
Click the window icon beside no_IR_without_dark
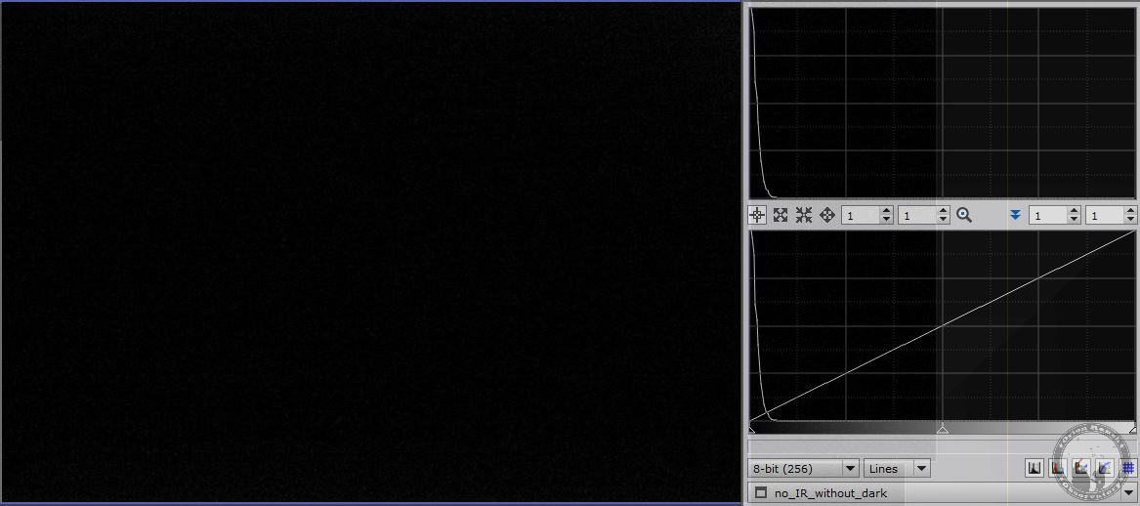[x=761, y=493]
